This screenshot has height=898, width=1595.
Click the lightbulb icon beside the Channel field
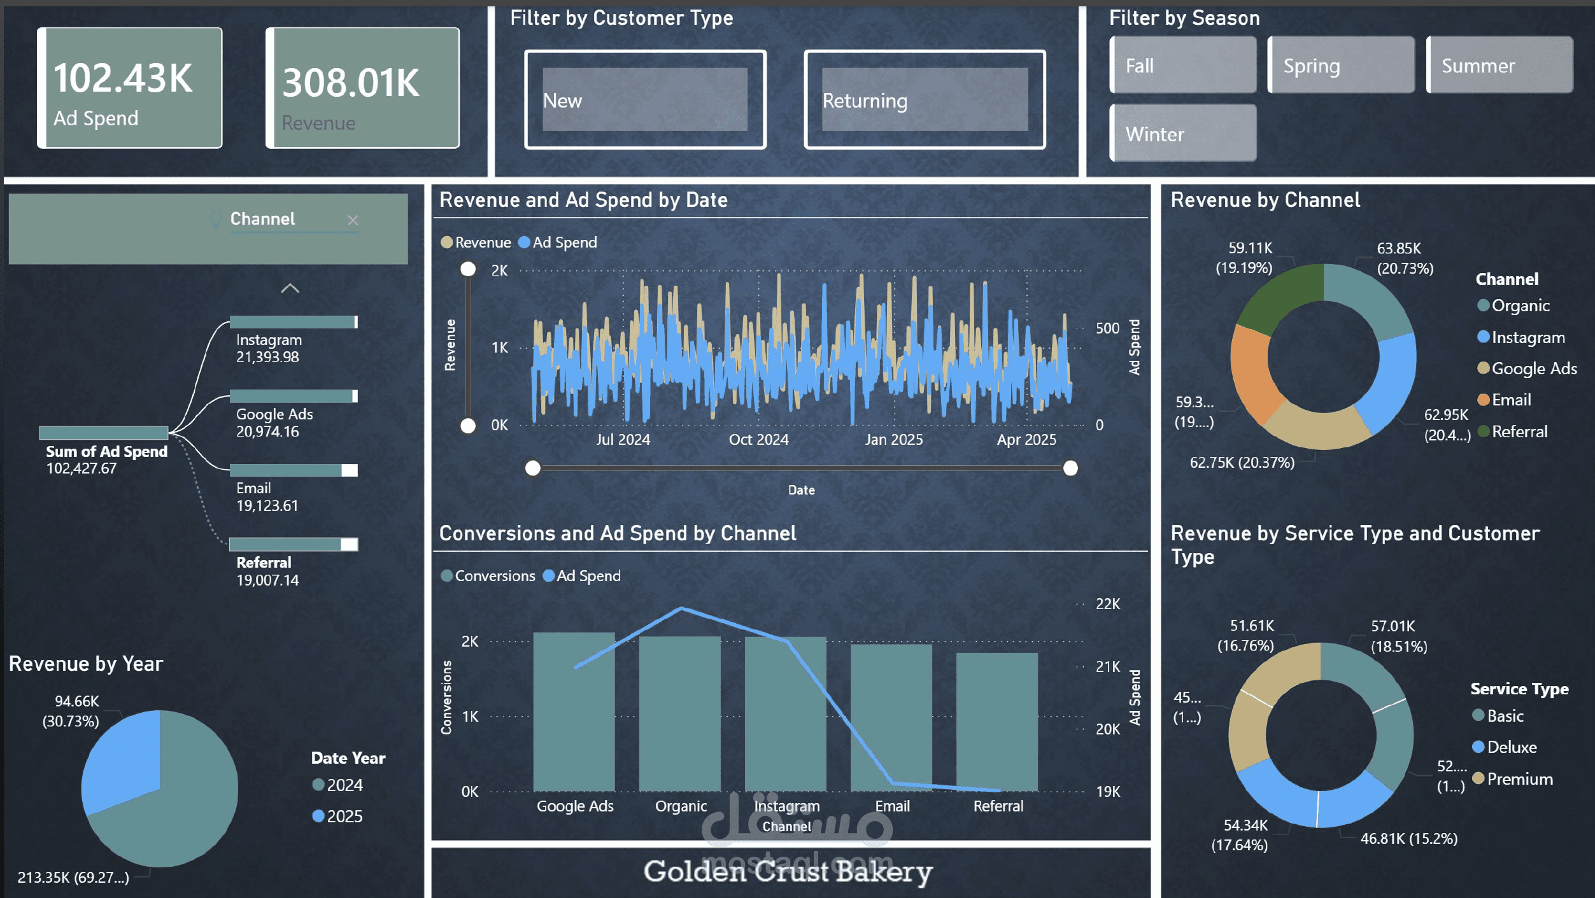click(x=215, y=220)
